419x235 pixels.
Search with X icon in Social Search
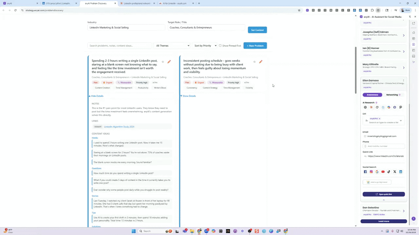[395, 172]
